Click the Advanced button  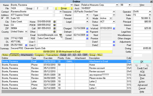tap(142, 85)
